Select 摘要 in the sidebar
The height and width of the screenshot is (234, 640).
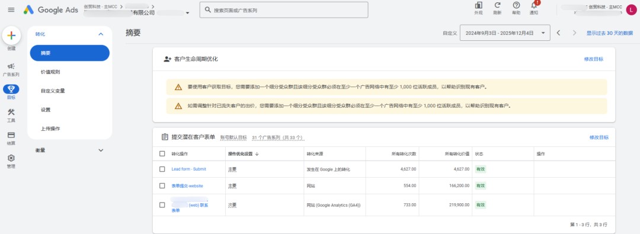(x=70, y=53)
